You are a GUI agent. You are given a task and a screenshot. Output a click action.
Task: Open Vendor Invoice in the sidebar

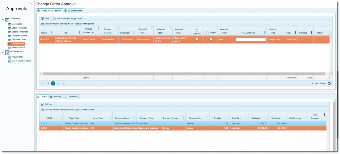tap(18, 48)
